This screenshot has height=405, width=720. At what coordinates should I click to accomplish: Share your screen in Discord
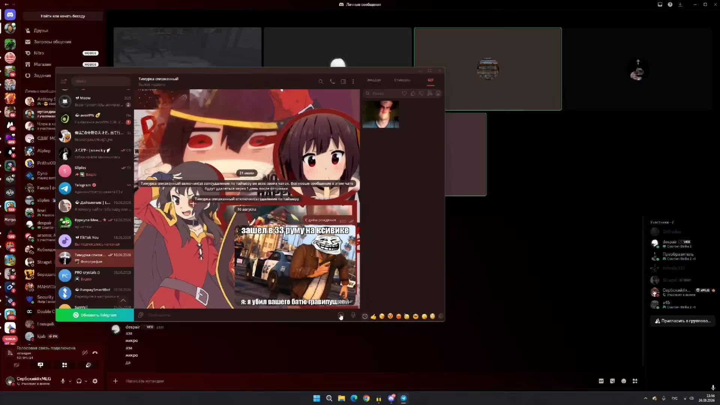pos(40,365)
